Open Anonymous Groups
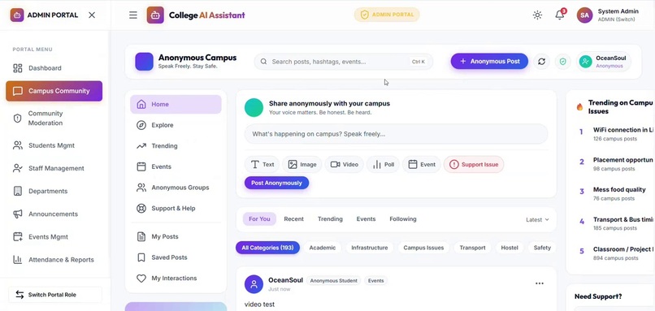The image size is (655, 311). click(176, 188)
